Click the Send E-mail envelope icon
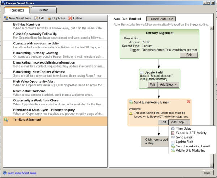This screenshot has width=217, height=178. pos(173,137)
